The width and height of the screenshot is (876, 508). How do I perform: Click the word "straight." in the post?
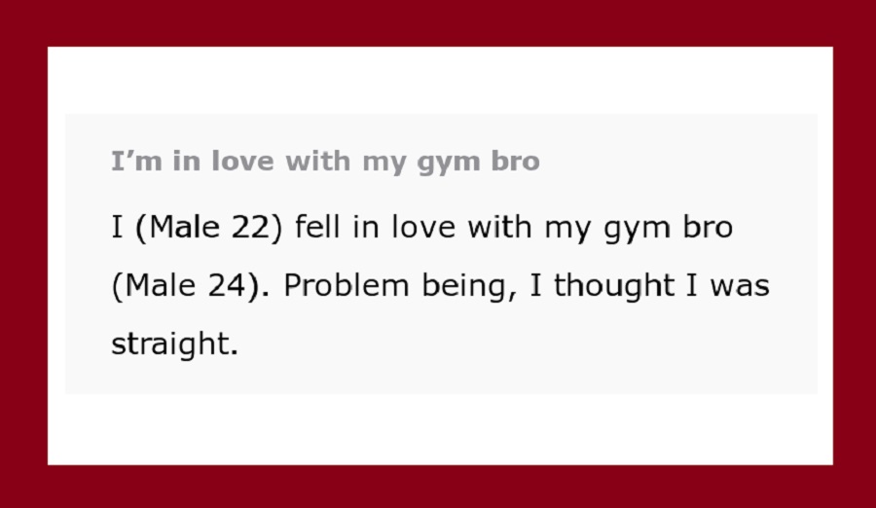point(175,344)
